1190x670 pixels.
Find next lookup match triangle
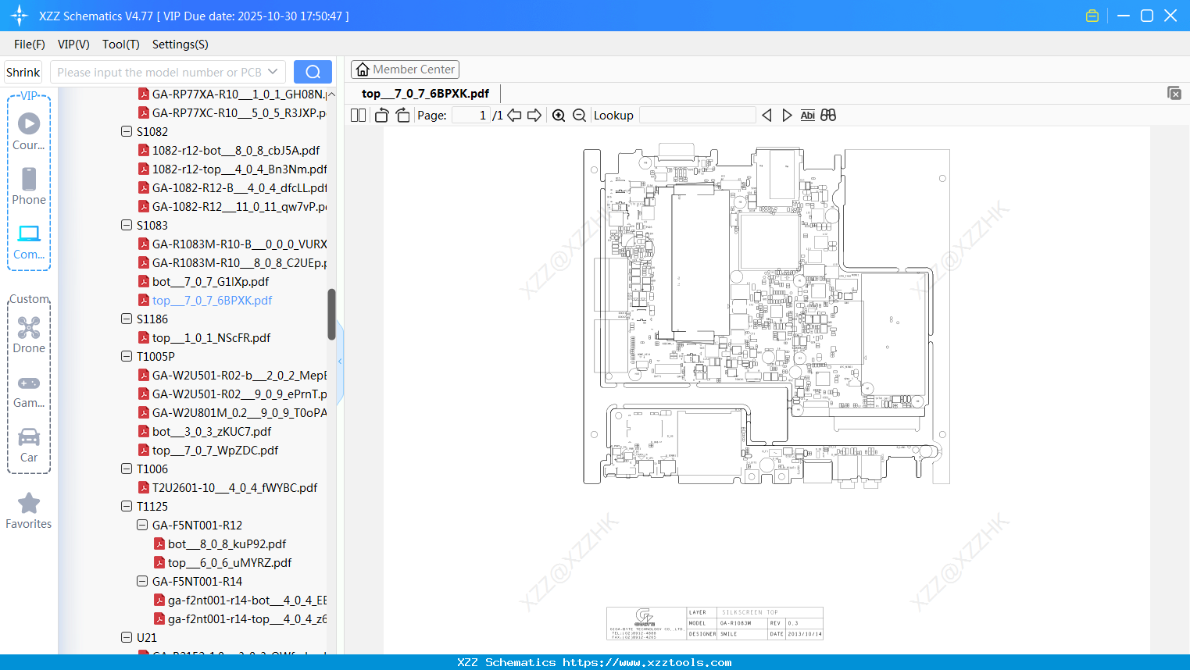pos(787,116)
